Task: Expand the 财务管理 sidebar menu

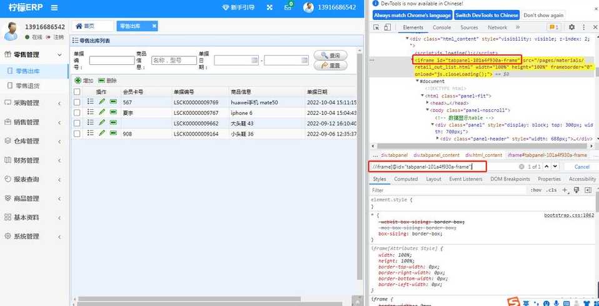Action: coord(34,160)
